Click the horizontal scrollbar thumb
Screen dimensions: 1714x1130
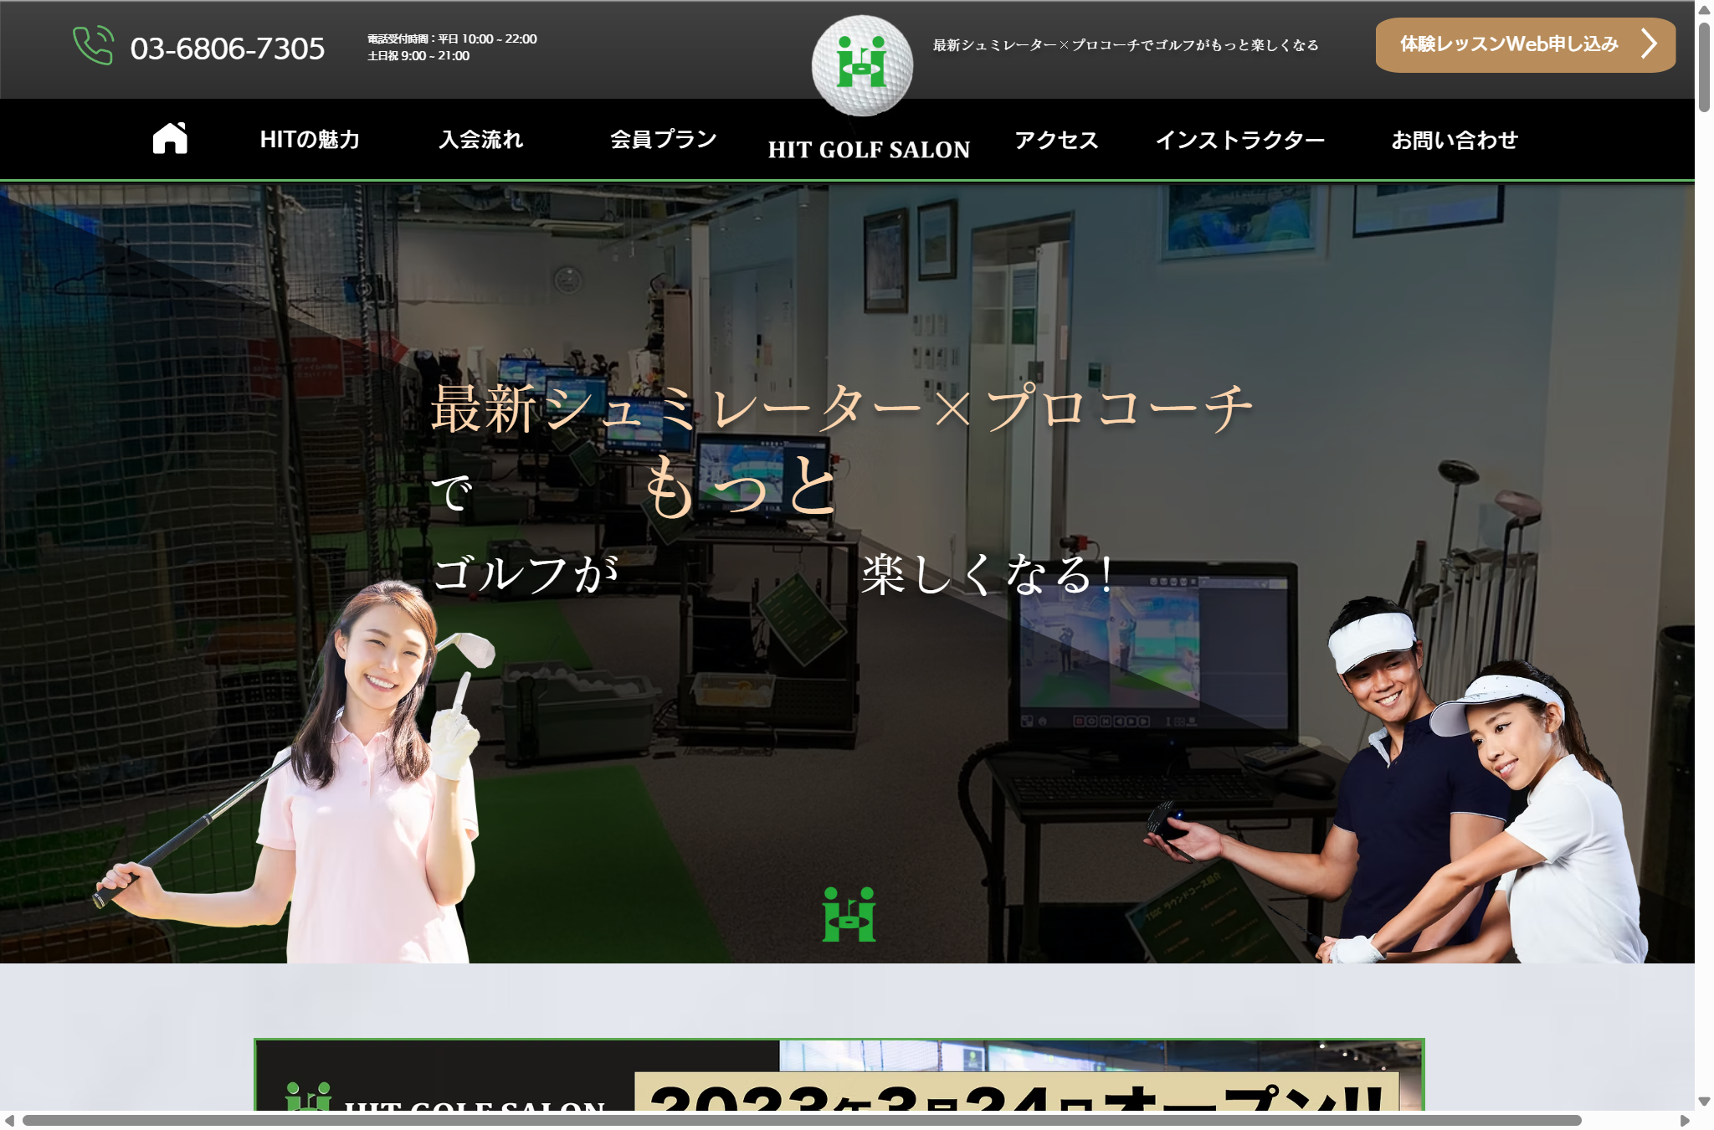pyautogui.click(x=802, y=1120)
